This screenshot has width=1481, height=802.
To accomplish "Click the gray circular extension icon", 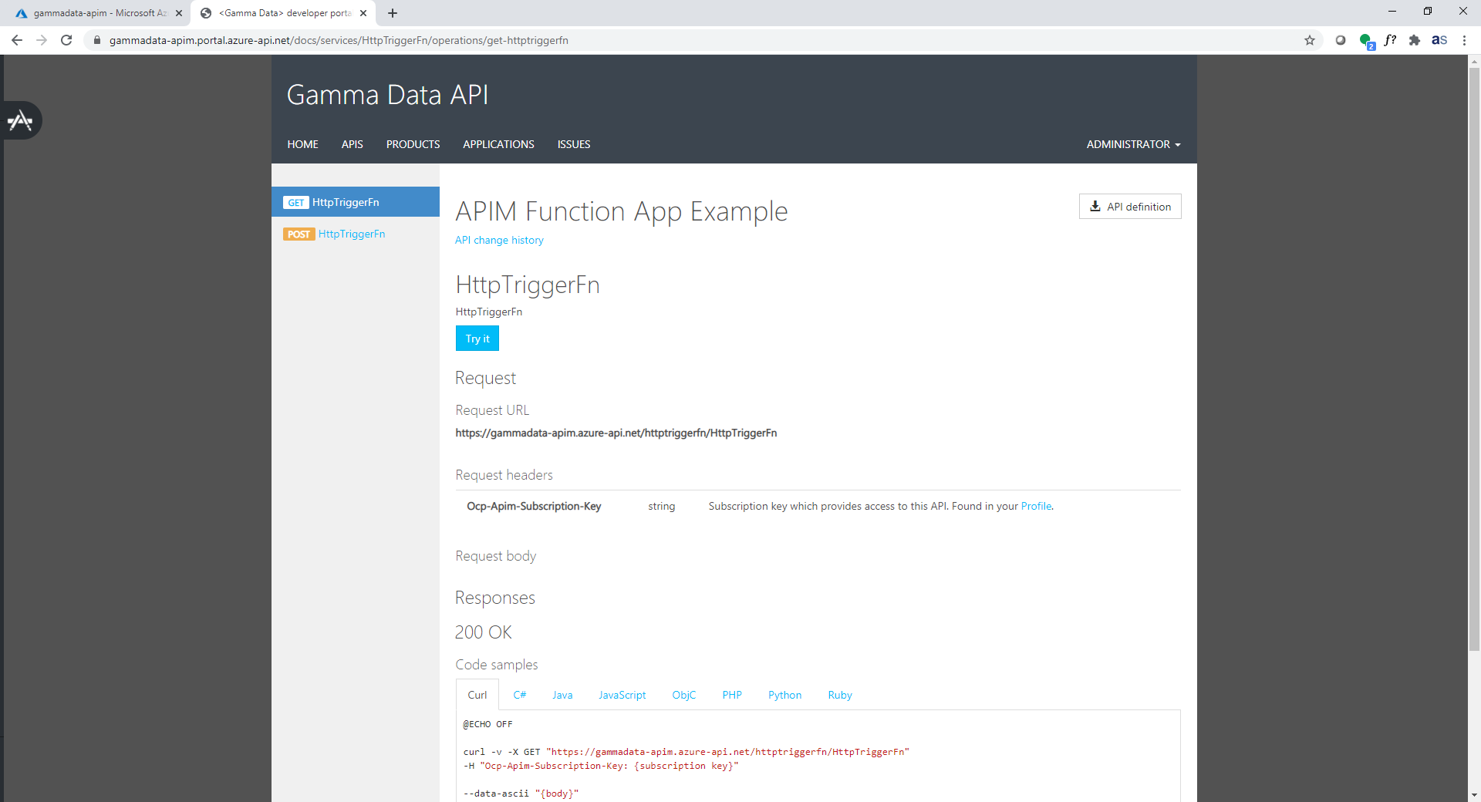I will point(1341,40).
